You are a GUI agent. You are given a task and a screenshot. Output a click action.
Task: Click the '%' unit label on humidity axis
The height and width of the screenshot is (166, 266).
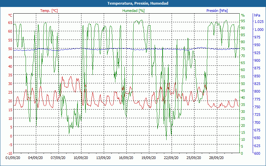pos(243,15)
